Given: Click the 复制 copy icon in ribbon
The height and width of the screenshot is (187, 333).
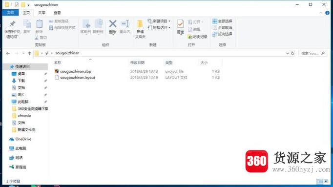Looking at the screenshot, I should point(27,24).
